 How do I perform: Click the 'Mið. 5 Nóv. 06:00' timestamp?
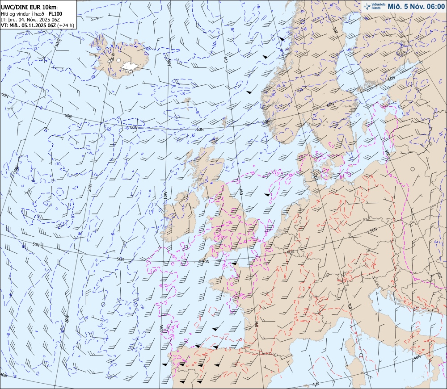(x=416, y=7)
